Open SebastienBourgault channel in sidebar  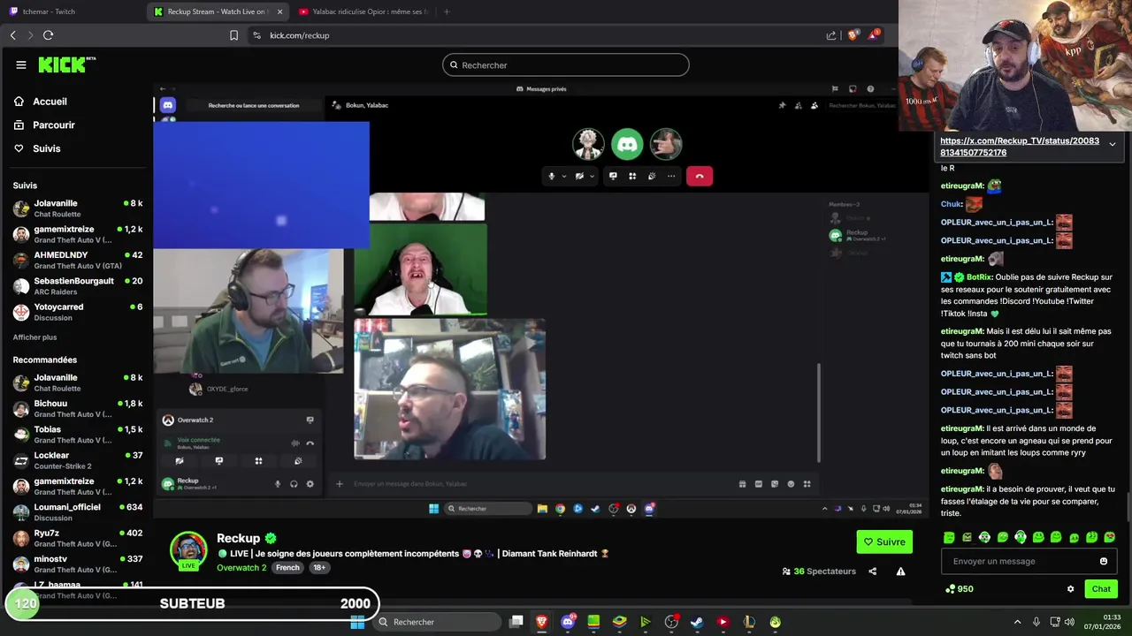tap(78, 286)
